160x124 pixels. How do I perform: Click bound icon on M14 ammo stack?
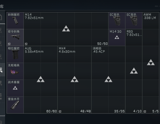coord(26,44)
